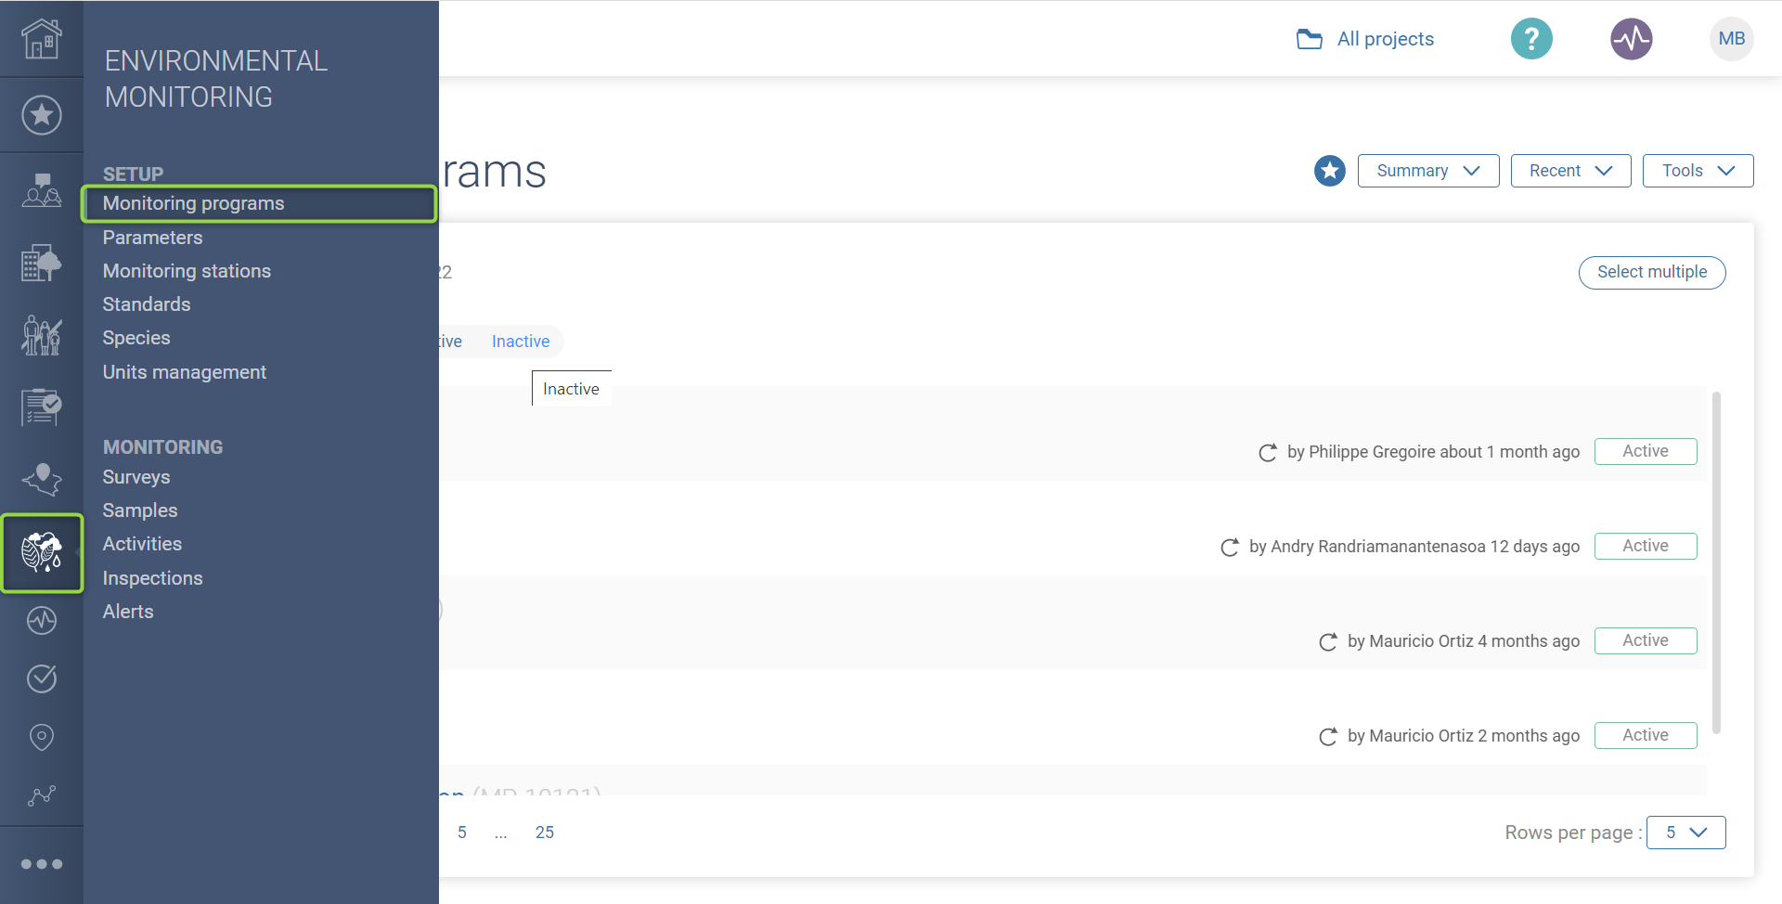Screen dimensions: 1782x904
Task: Click the home building icon in sidebar
Action: [42, 39]
